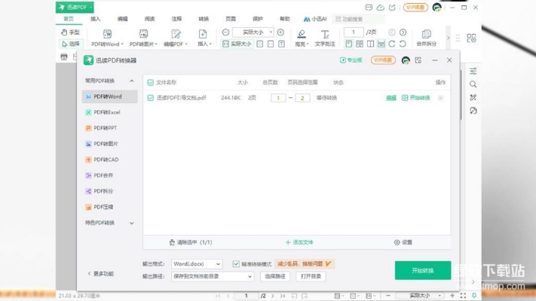Click the cloud icon in main title bar
Image resolution: width=536 pixels, height=301 pixels.
click(x=380, y=8)
